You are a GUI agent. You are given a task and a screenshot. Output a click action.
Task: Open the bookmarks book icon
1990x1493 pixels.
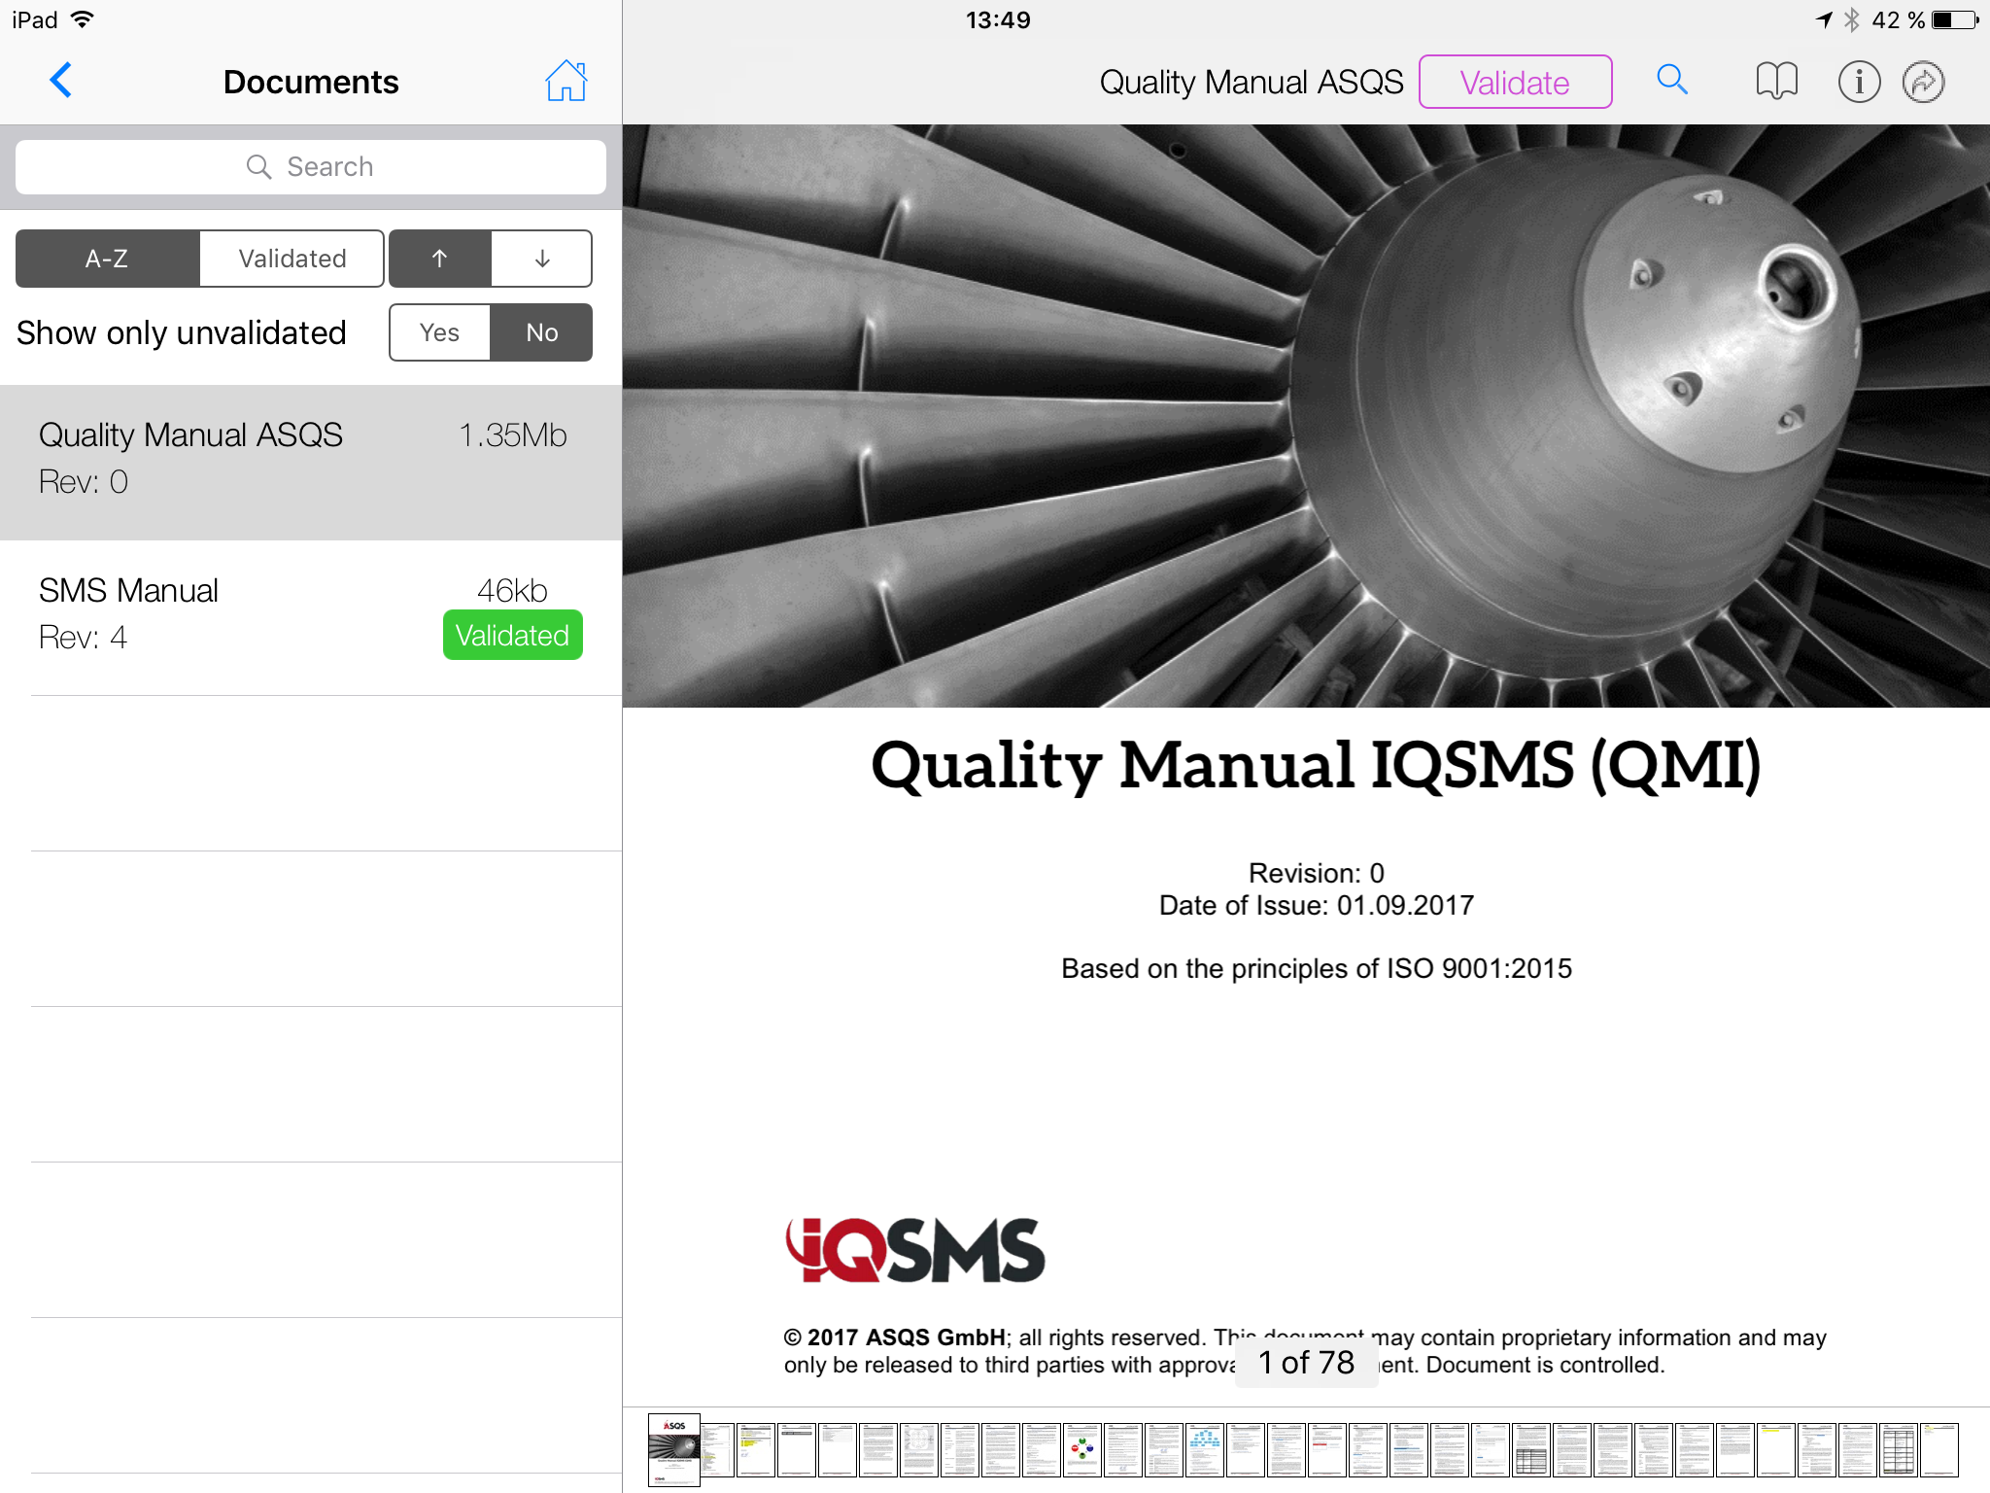pos(1776,82)
